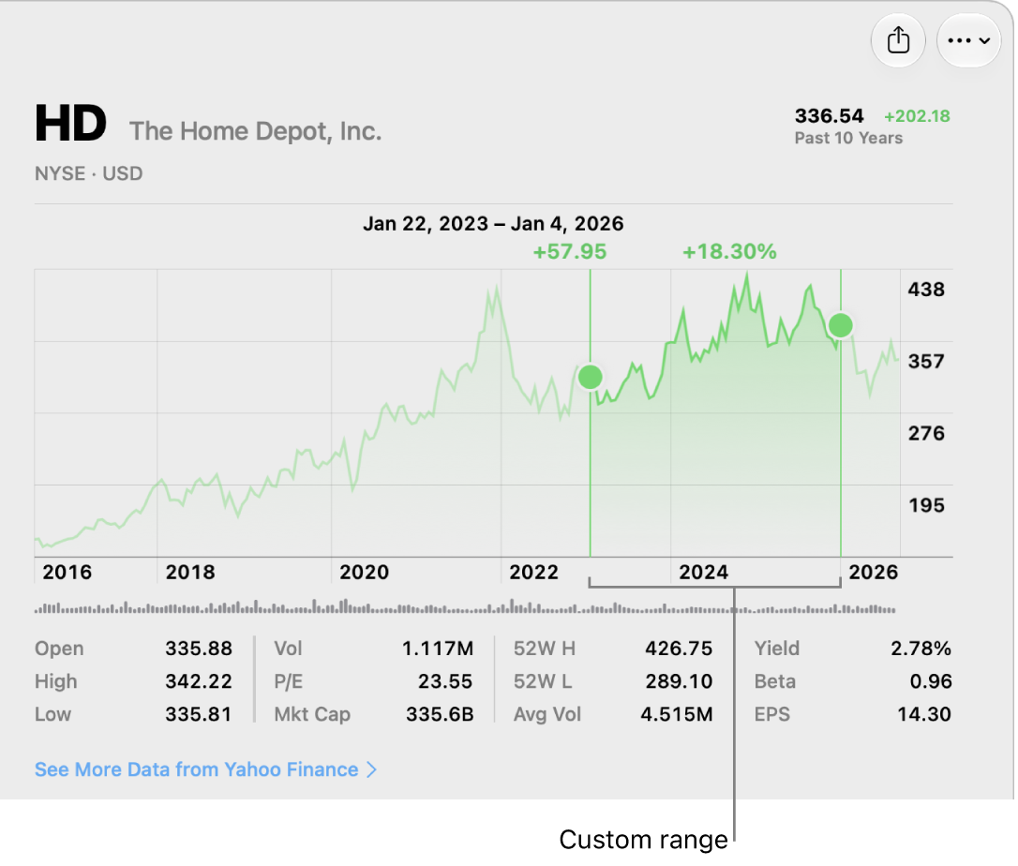
Task: Click the Beta value 0.96
Action: 931,681
